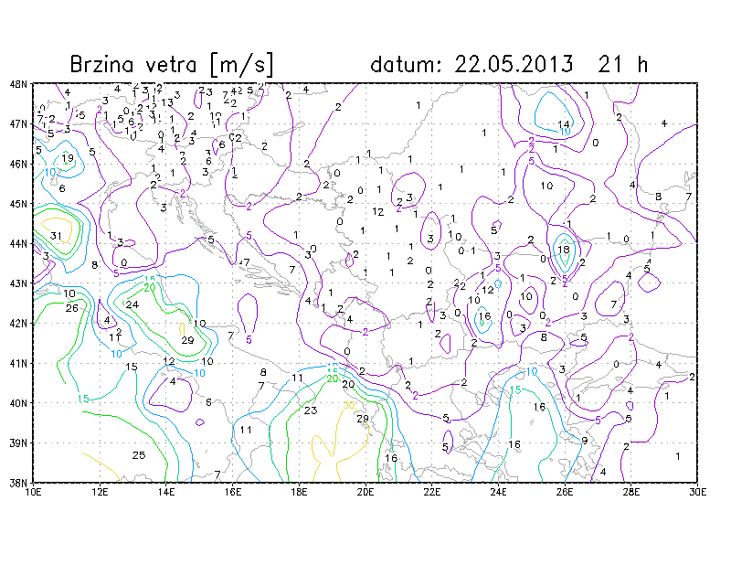Click the "21 h" time label

[x=622, y=65]
